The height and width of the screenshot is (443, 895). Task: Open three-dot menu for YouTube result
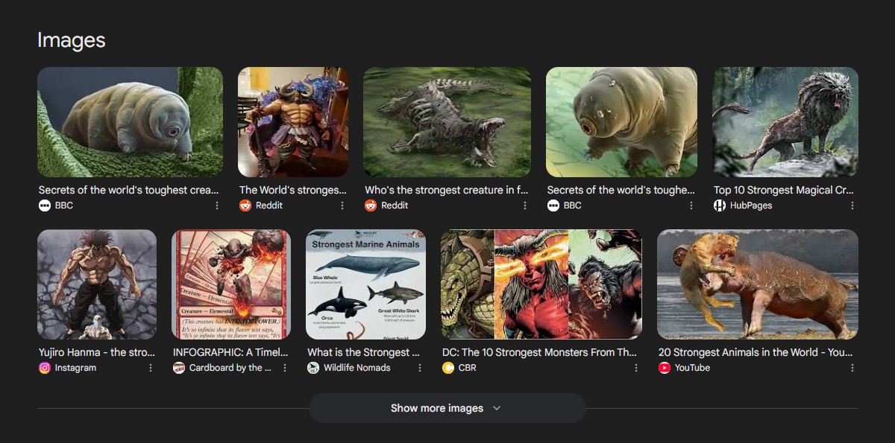(852, 368)
